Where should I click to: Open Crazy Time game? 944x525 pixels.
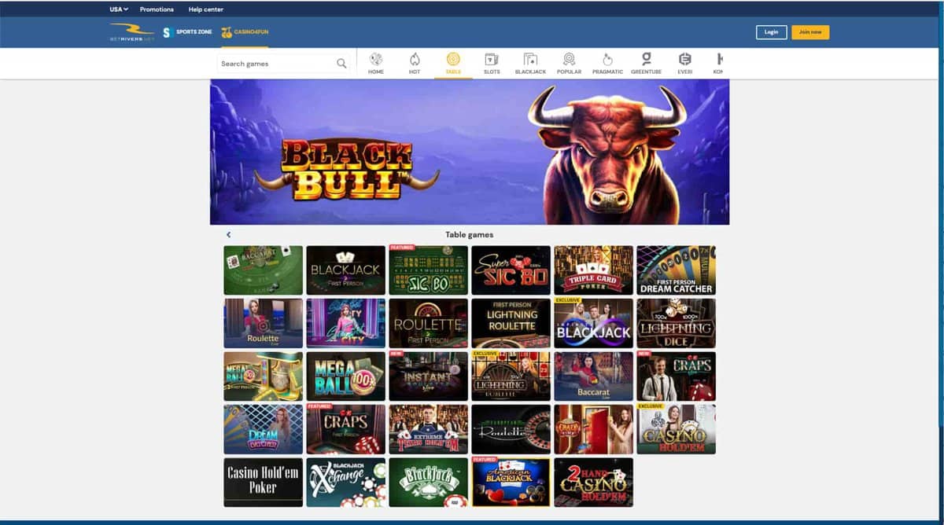click(593, 429)
